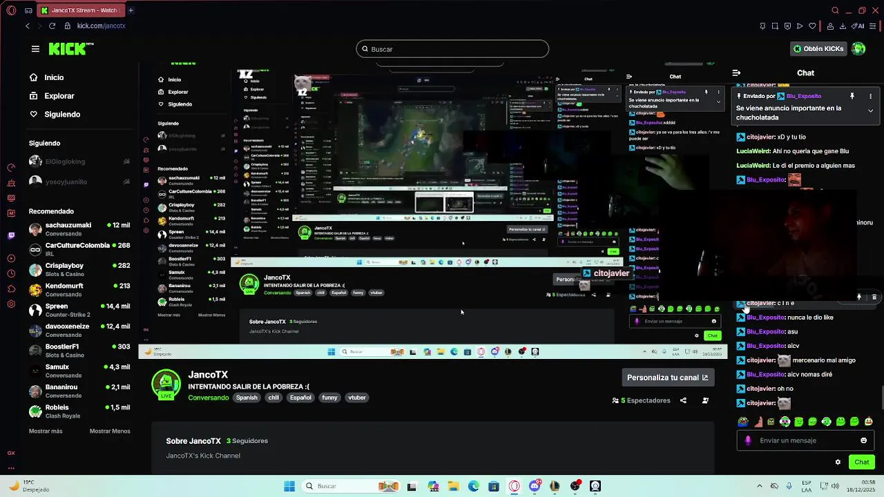This screenshot has height=497, width=884.
Task: Open browser downloads icon
Action: point(843,26)
